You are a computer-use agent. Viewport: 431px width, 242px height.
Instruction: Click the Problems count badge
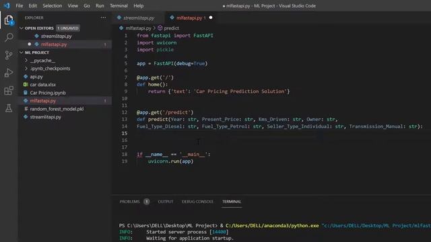tap(147, 202)
